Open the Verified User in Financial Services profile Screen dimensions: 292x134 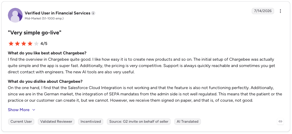tap(57, 13)
